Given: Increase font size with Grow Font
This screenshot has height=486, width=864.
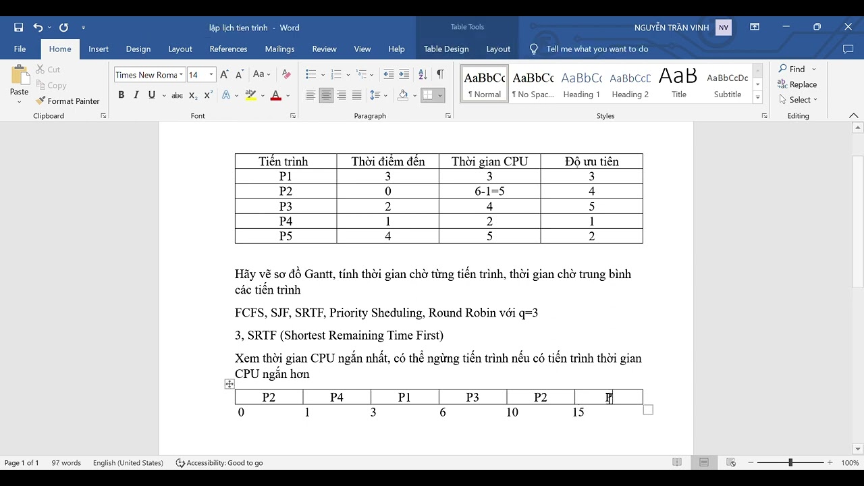Looking at the screenshot, I should pos(225,75).
